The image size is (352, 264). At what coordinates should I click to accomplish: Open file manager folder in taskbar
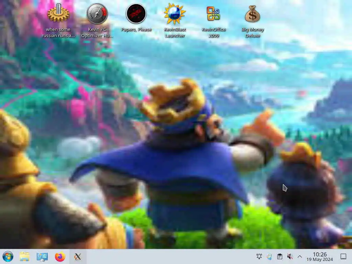[24, 256]
